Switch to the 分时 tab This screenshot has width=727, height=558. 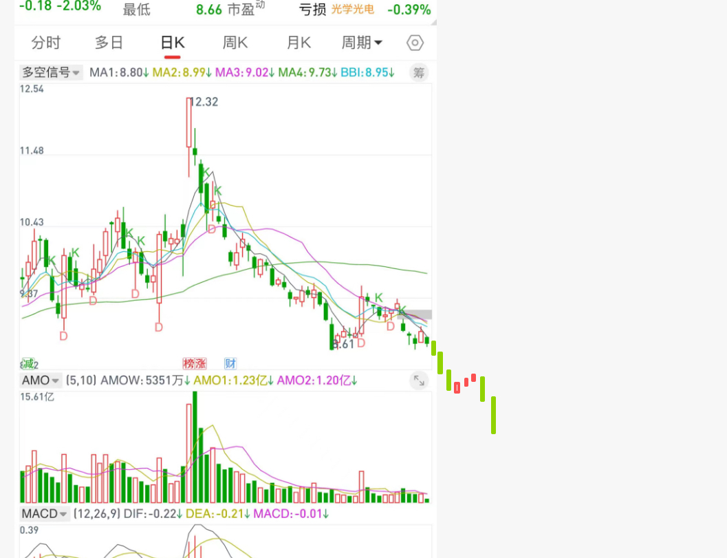(46, 43)
